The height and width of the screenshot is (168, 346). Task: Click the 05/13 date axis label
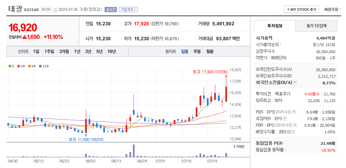coord(38,161)
